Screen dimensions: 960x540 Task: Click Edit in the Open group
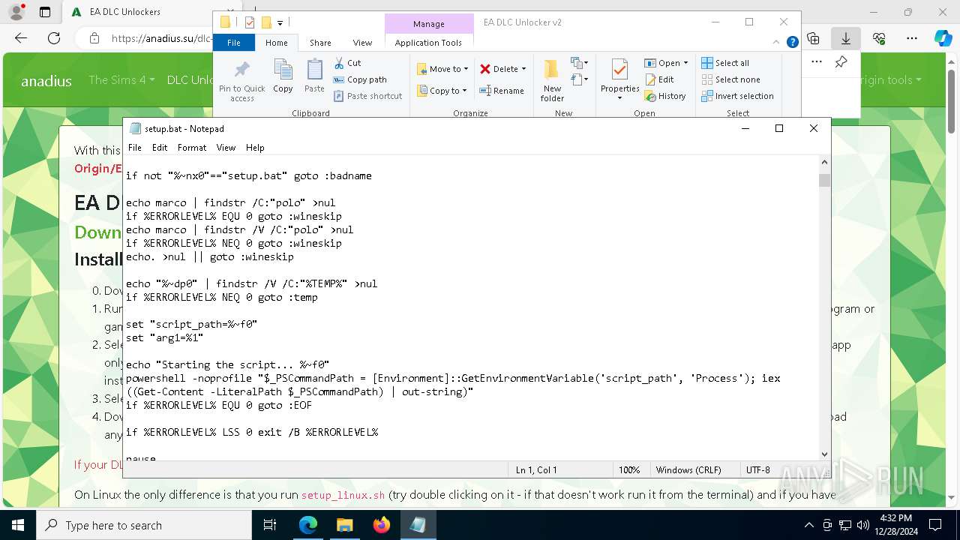[659, 79]
